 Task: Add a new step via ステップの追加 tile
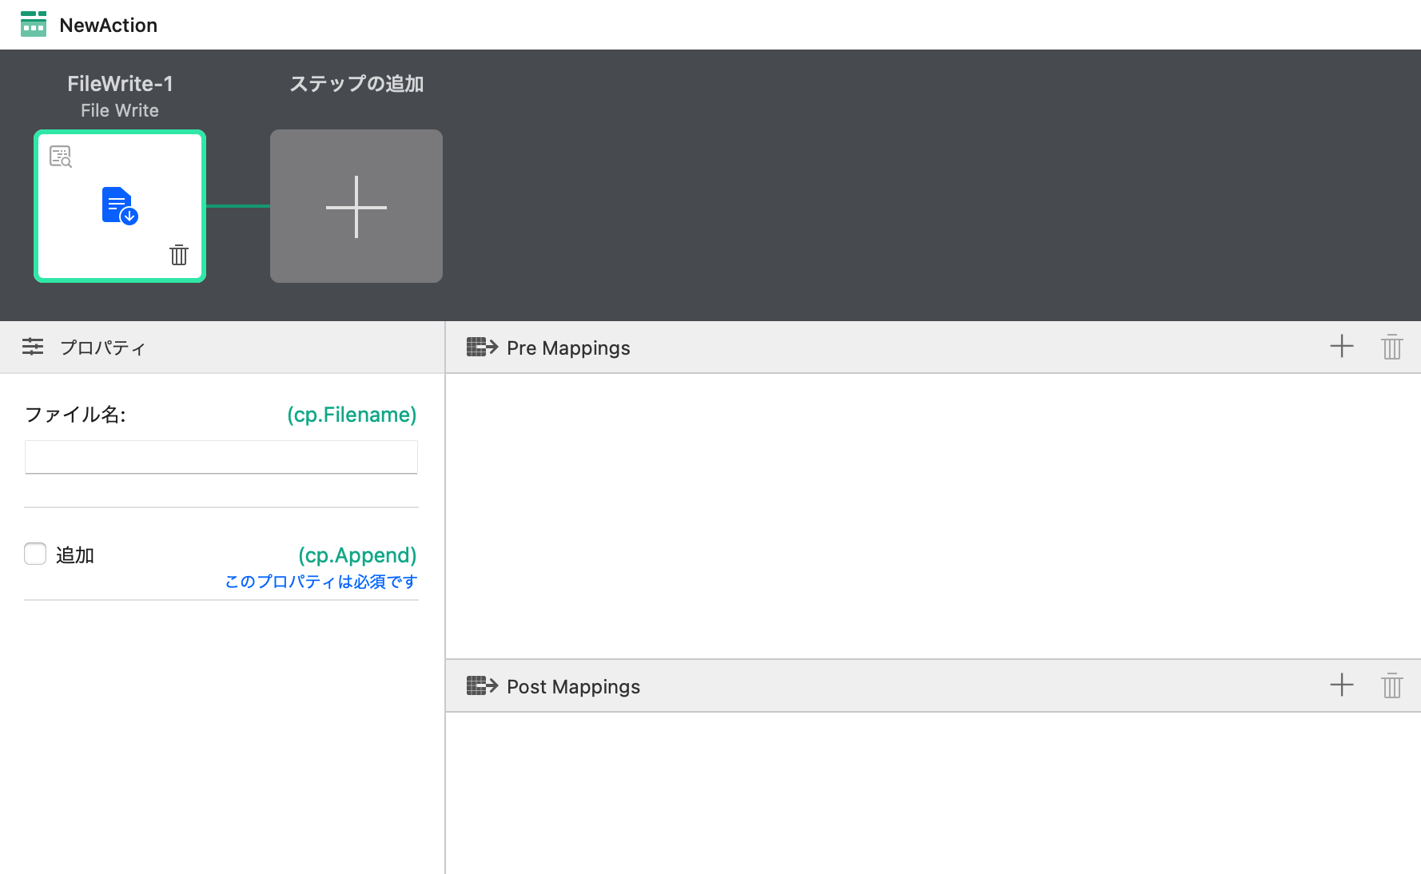pos(356,206)
